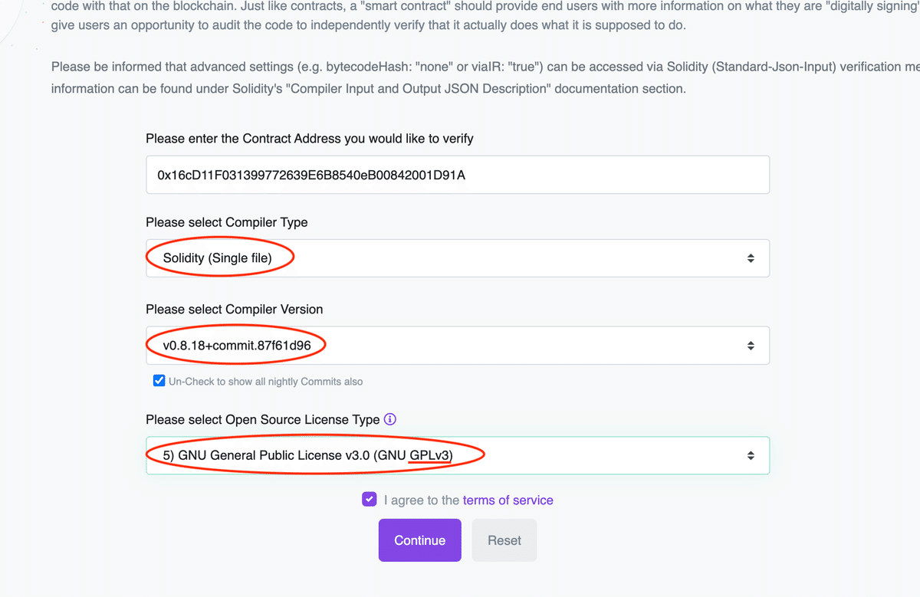
Task: Click the up-down arrow icon of License Type select
Action: (x=751, y=455)
